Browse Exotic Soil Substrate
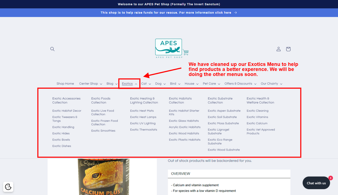Screen dimensions: 338x195 click(222, 117)
